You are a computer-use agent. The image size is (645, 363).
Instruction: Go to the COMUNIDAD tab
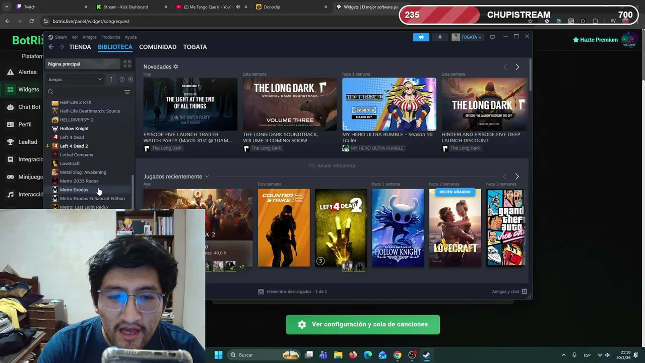[x=158, y=47]
